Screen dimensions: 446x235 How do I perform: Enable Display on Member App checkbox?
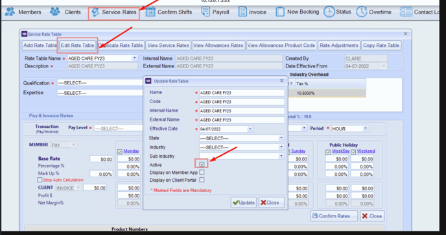tap(202, 172)
